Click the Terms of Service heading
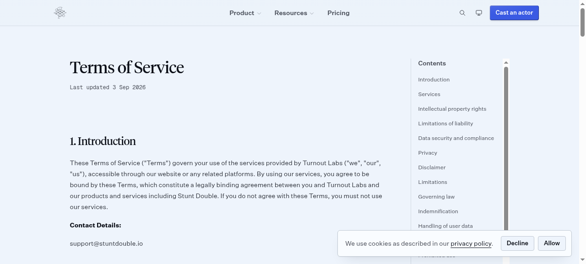Viewport: 586px width, 264px height. (x=127, y=68)
